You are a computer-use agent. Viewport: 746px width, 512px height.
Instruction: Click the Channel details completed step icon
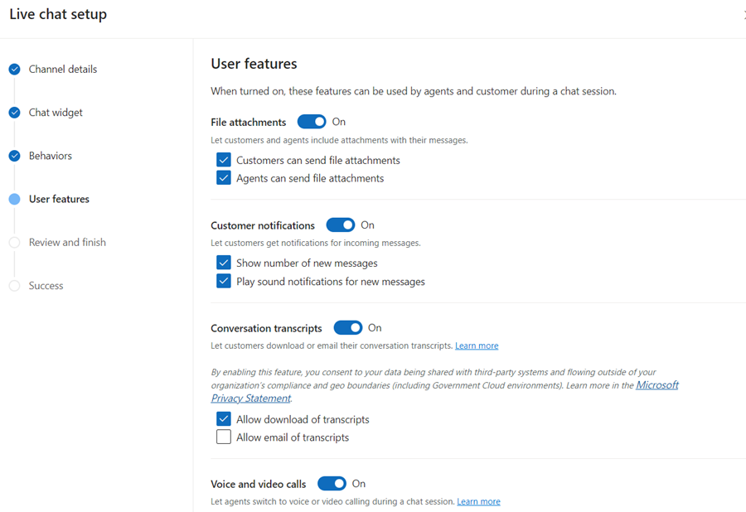point(14,70)
